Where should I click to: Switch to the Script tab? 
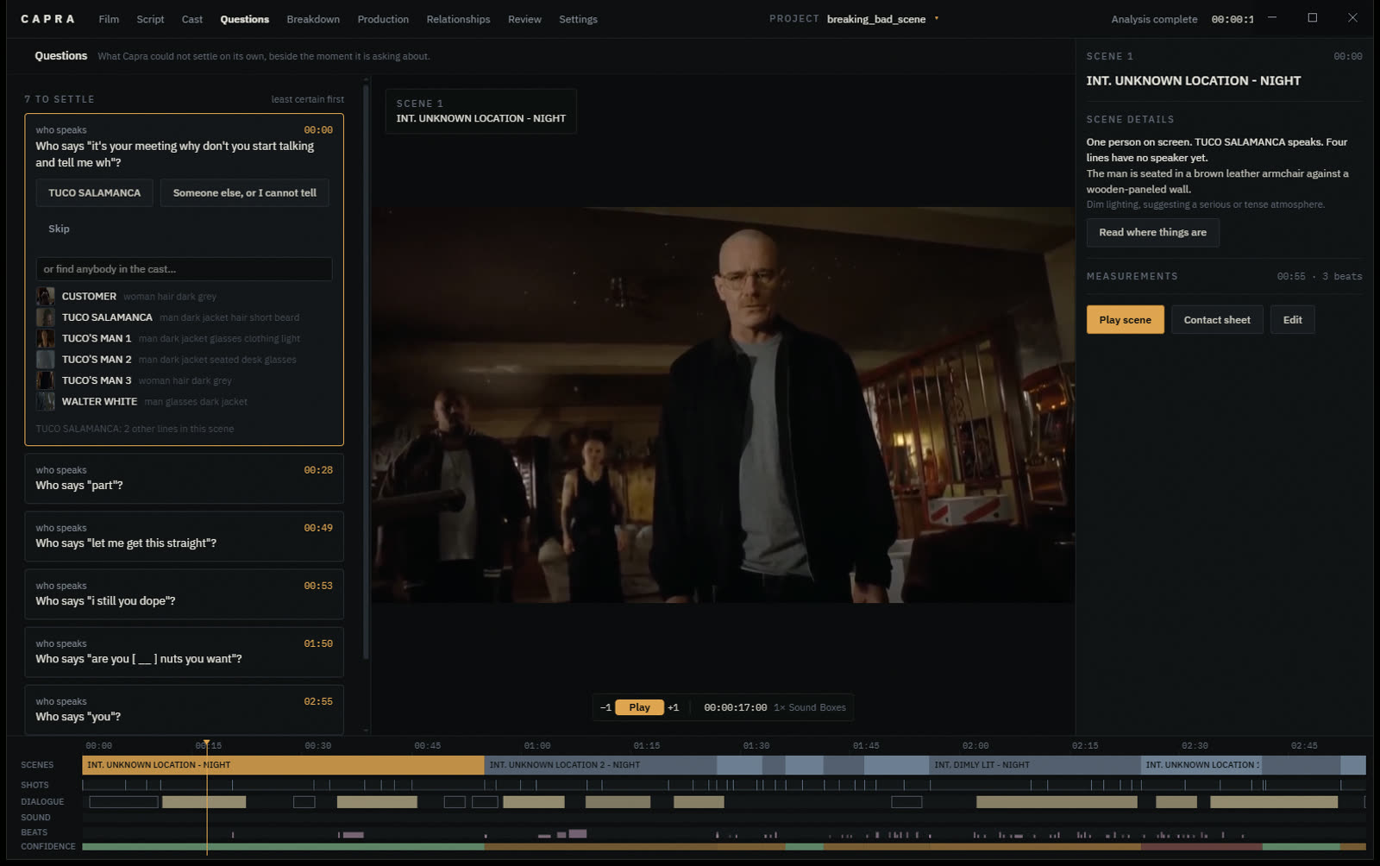(150, 19)
